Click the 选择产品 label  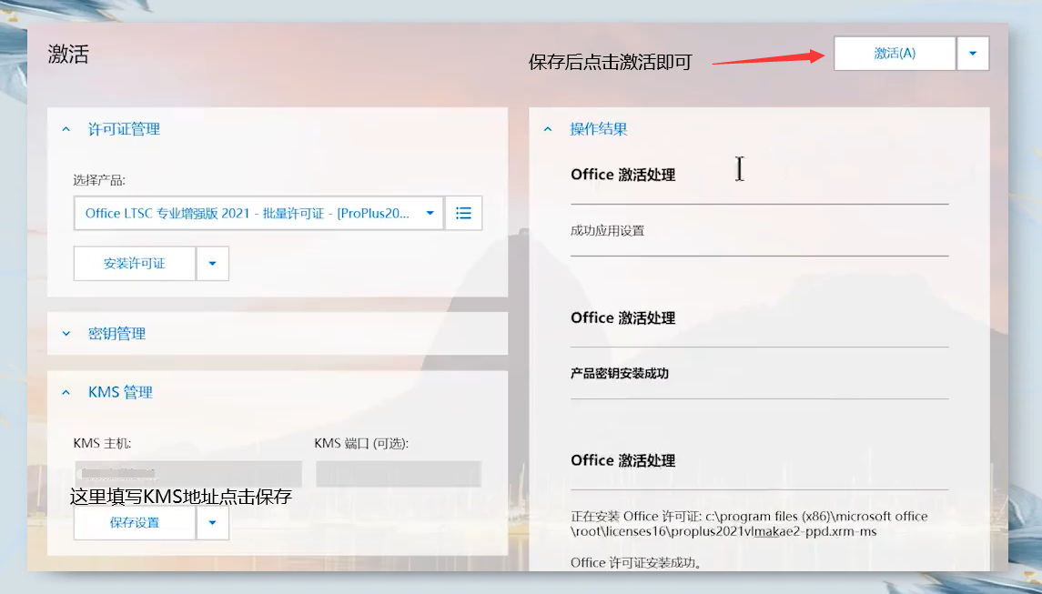point(99,180)
